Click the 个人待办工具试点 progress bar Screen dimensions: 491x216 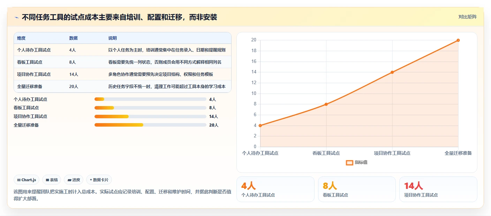pyautogui.click(x=150, y=99)
